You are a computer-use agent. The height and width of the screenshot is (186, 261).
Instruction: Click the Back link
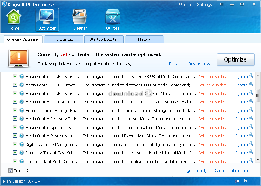tap(173, 64)
